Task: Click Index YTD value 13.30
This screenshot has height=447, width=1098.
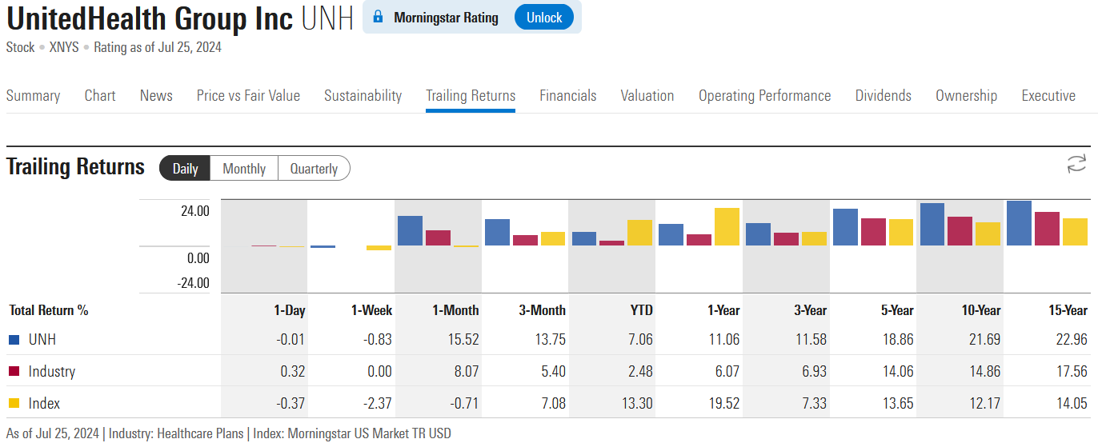Action: [636, 404]
